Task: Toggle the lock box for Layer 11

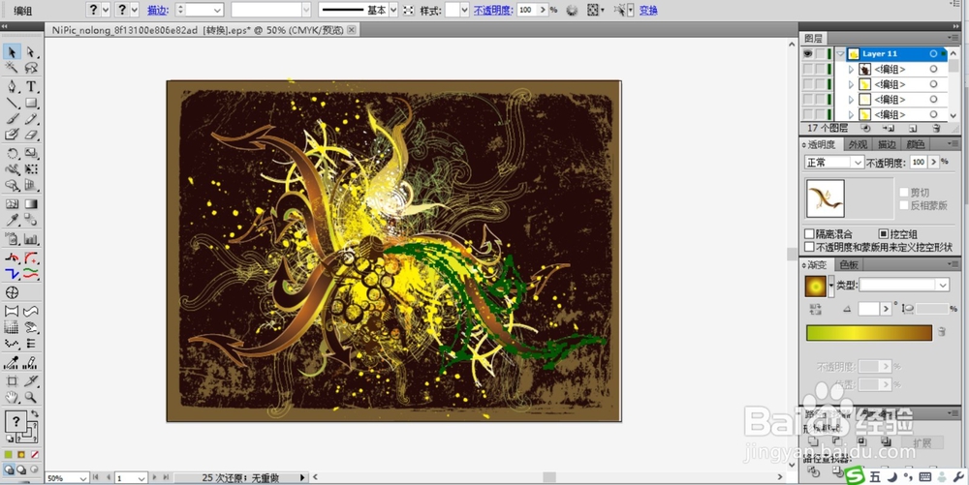Action: click(821, 54)
